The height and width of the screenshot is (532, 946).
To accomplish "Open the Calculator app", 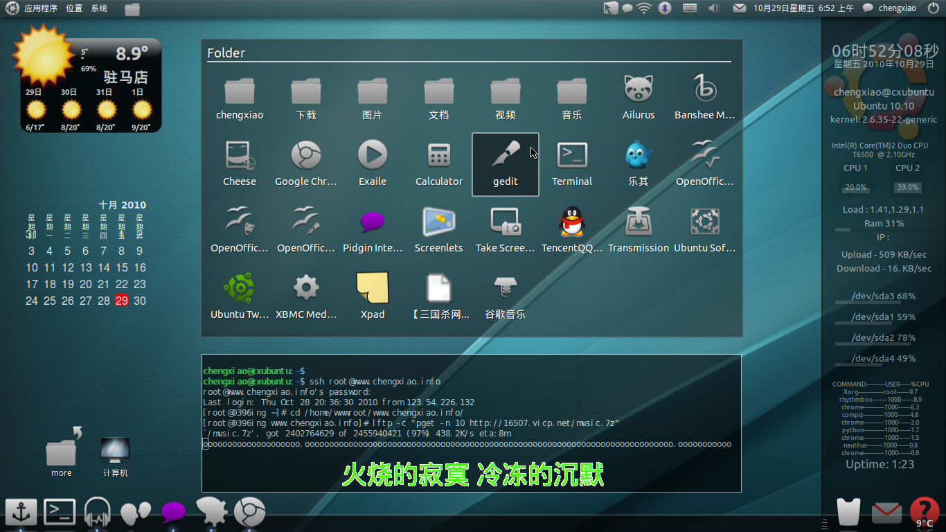I will pos(439,165).
